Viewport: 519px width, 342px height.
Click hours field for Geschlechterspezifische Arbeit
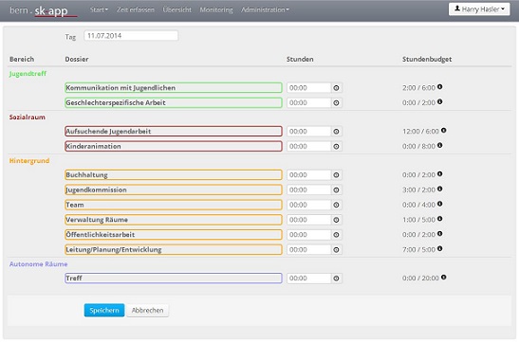coord(308,102)
